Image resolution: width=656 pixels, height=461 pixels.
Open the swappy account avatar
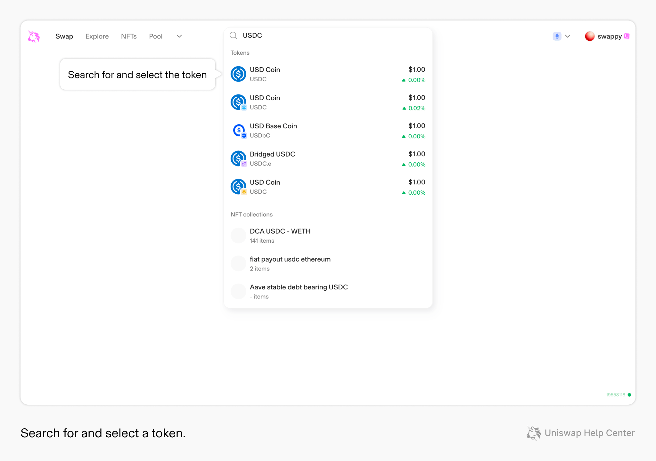tap(590, 36)
